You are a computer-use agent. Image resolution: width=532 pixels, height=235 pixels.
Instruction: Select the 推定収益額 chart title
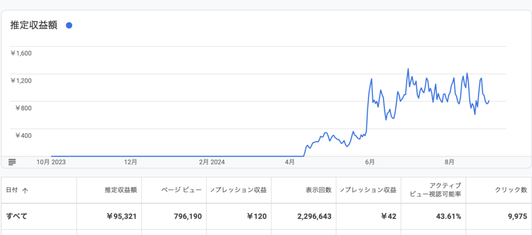coord(34,25)
